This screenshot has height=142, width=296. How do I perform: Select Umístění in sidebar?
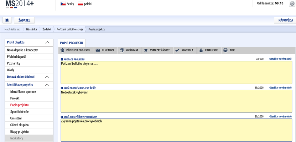pos(29,118)
